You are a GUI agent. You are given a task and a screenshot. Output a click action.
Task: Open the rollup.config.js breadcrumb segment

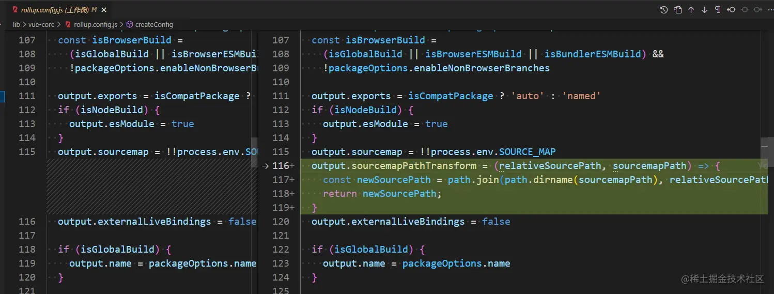click(x=96, y=24)
